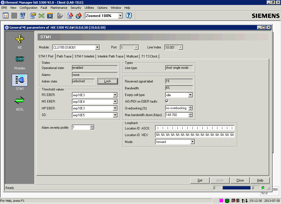The image size is (281, 204).
Task: Click the NT document toolbar icon
Action: click(x=23, y=16)
